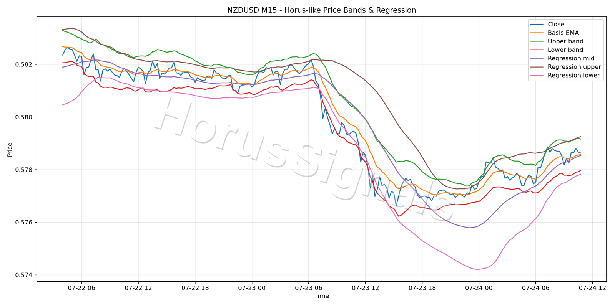The image size is (615, 307).
Task: Click the '07-23 00' x-axis tick label
Action: [252, 287]
